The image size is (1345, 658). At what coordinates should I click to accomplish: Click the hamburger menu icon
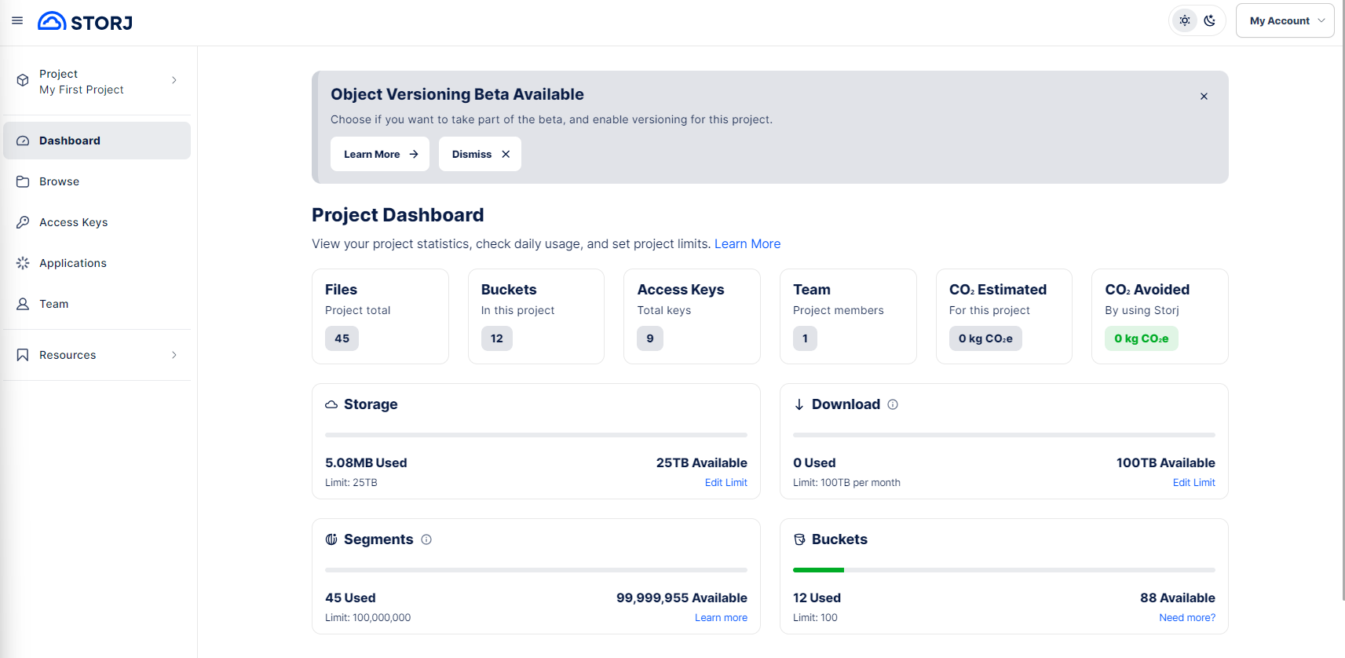click(x=17, y=21)
